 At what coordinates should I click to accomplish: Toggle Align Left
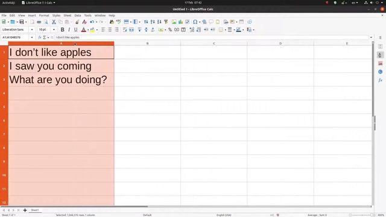(103, 30)
